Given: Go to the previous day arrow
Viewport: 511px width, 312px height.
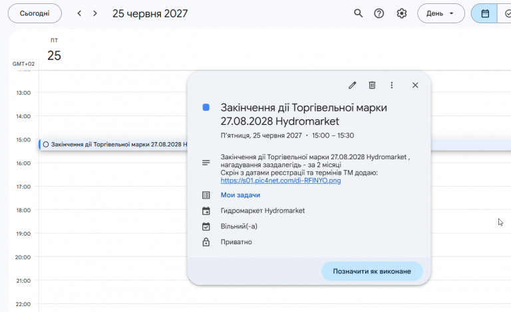Looking at the screenshot, I should [x=79, y=13].
